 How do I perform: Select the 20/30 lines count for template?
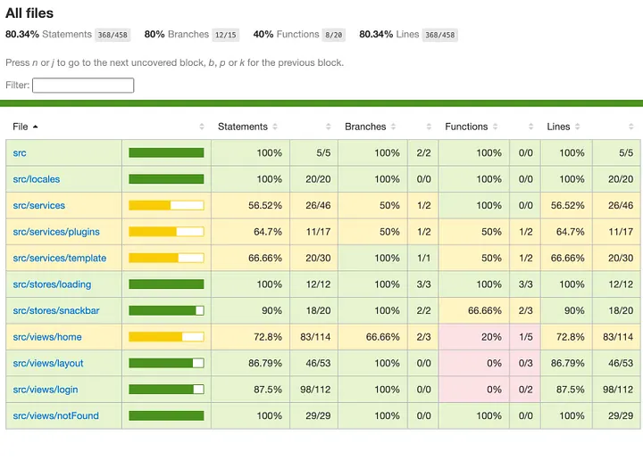pyautogui.click(x=617, y=258)
